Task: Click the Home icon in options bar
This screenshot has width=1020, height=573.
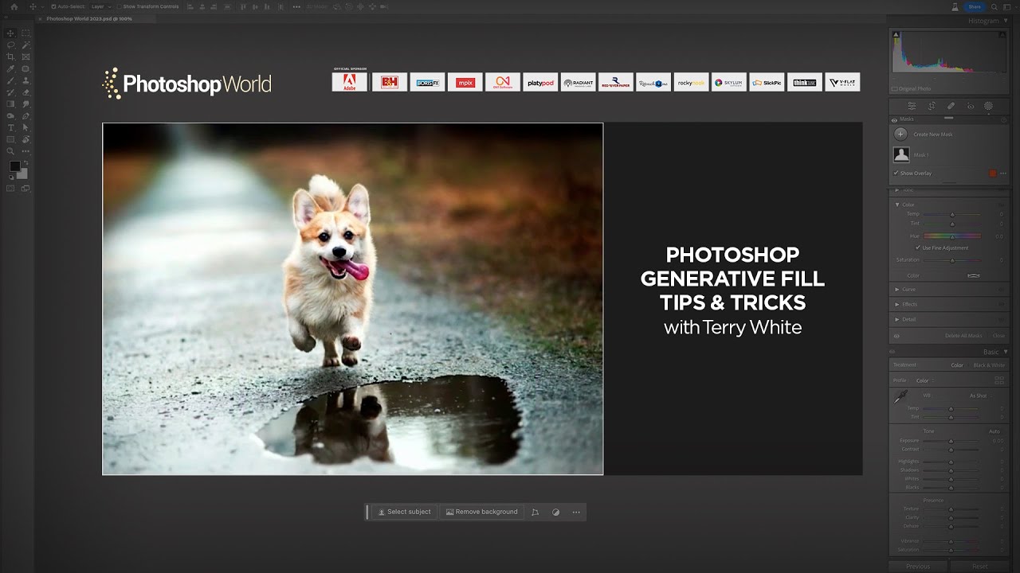Action: click(14, 6)
